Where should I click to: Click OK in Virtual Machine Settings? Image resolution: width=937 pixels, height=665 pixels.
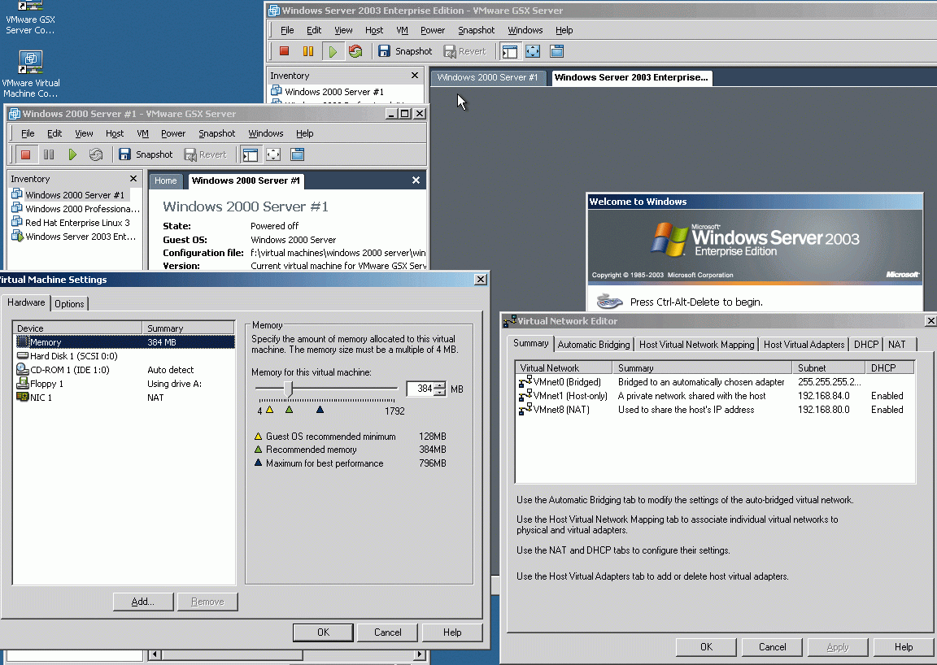tap(323, 632)
